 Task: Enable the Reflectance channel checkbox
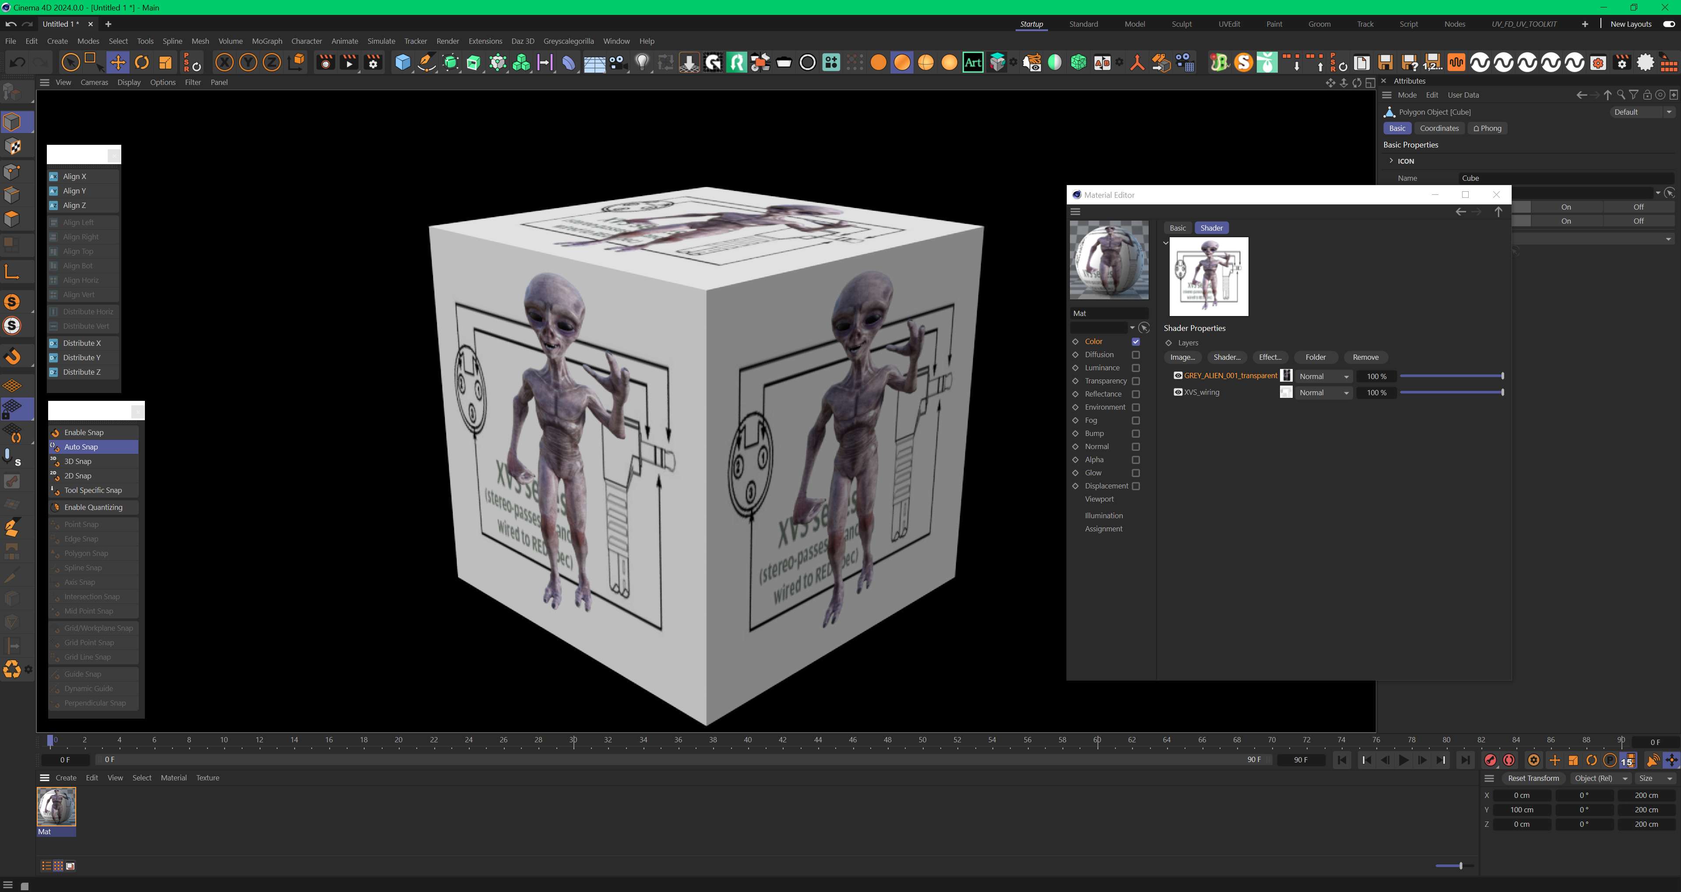pyautogui.click(x=1136, y=394)
